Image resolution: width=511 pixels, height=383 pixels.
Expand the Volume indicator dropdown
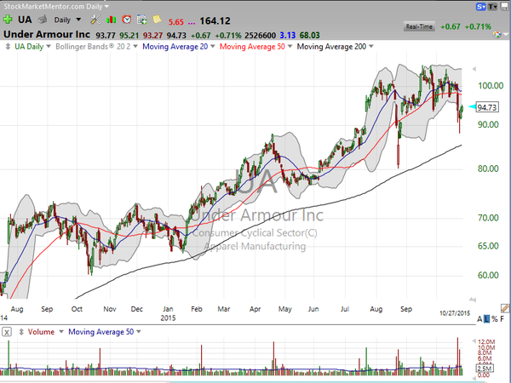click(x=61, y=332)
